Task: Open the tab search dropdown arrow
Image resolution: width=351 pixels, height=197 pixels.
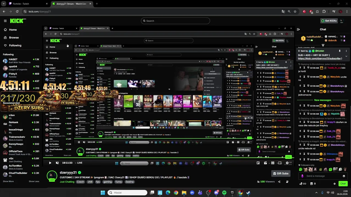Action: coord(4,4)
